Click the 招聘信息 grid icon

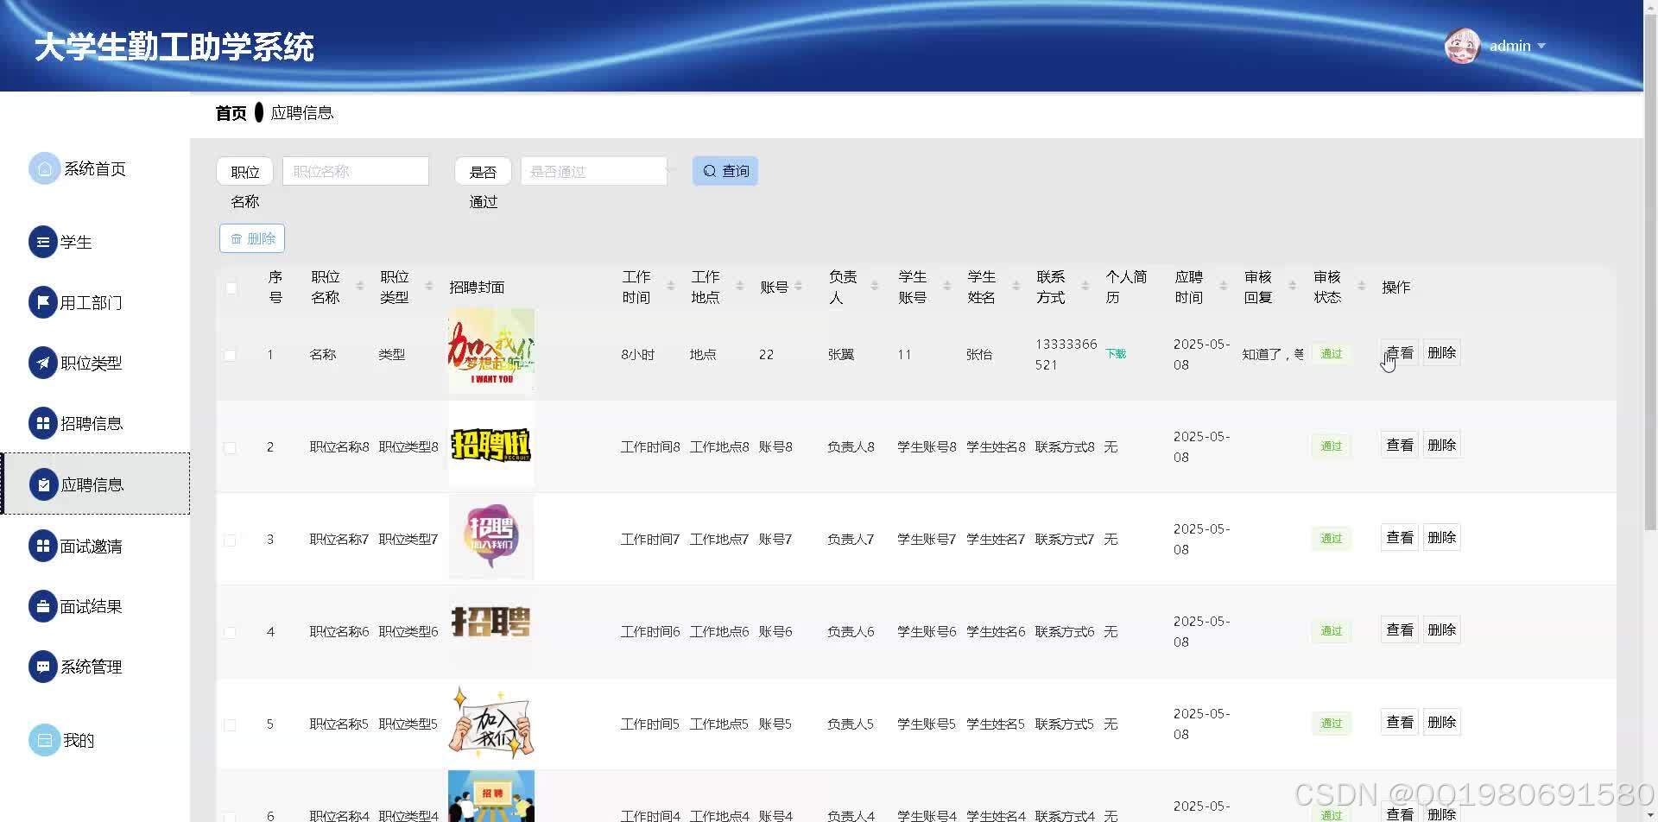44,423
